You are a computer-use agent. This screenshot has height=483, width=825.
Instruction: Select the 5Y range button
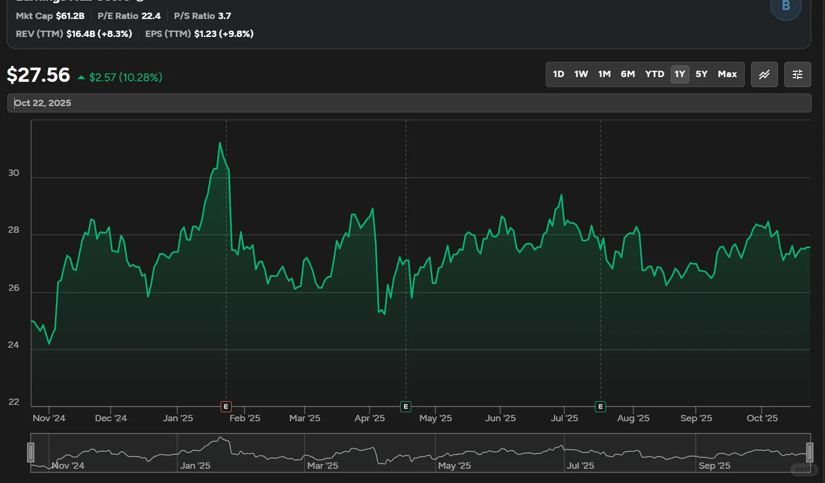point(701,74)
